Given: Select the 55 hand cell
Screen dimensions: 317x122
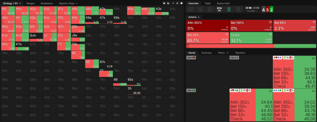Looking at the screenshot, I should [x=134, y=90].
